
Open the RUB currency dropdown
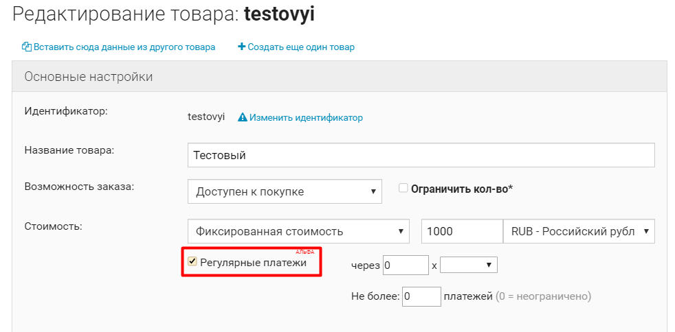click(x=579, y=231)
